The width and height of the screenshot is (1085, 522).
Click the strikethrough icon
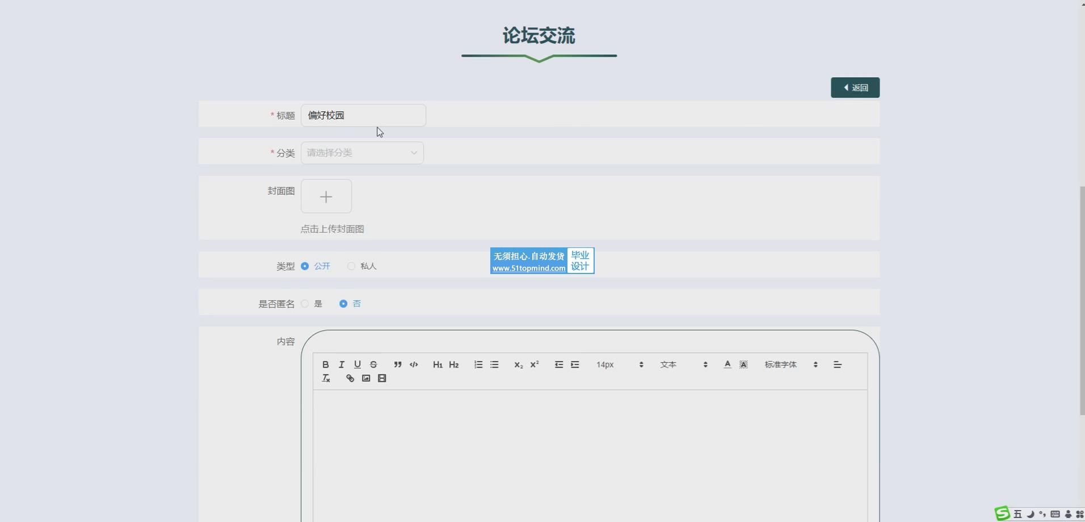tap(373, 365)
